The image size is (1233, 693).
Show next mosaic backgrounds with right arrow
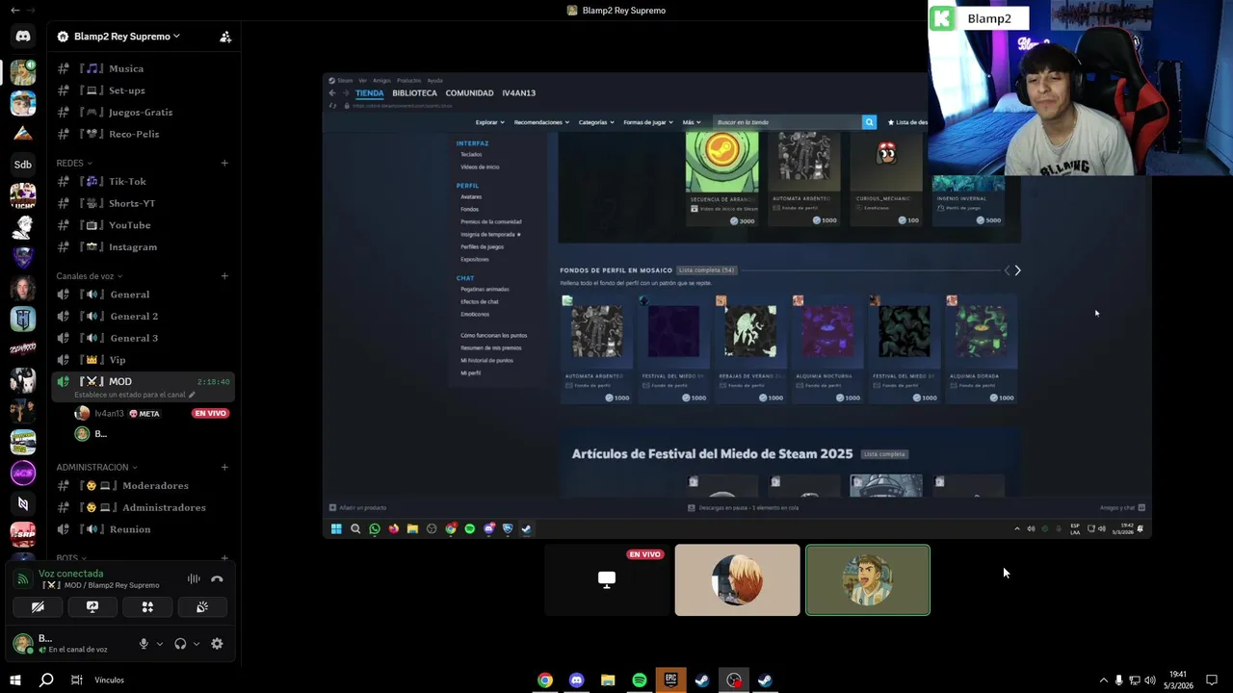click(1017, 270)
